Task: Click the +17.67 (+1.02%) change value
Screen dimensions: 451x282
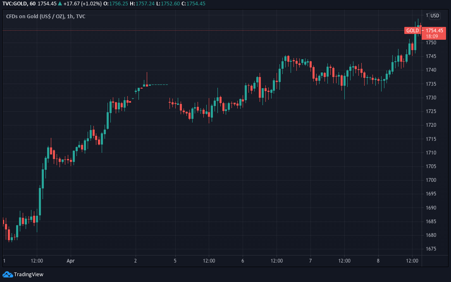Action: click(x=83, y=4)
